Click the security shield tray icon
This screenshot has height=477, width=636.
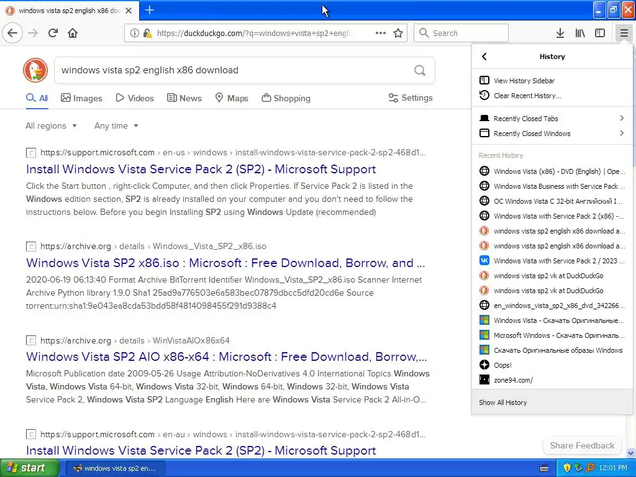567,468
